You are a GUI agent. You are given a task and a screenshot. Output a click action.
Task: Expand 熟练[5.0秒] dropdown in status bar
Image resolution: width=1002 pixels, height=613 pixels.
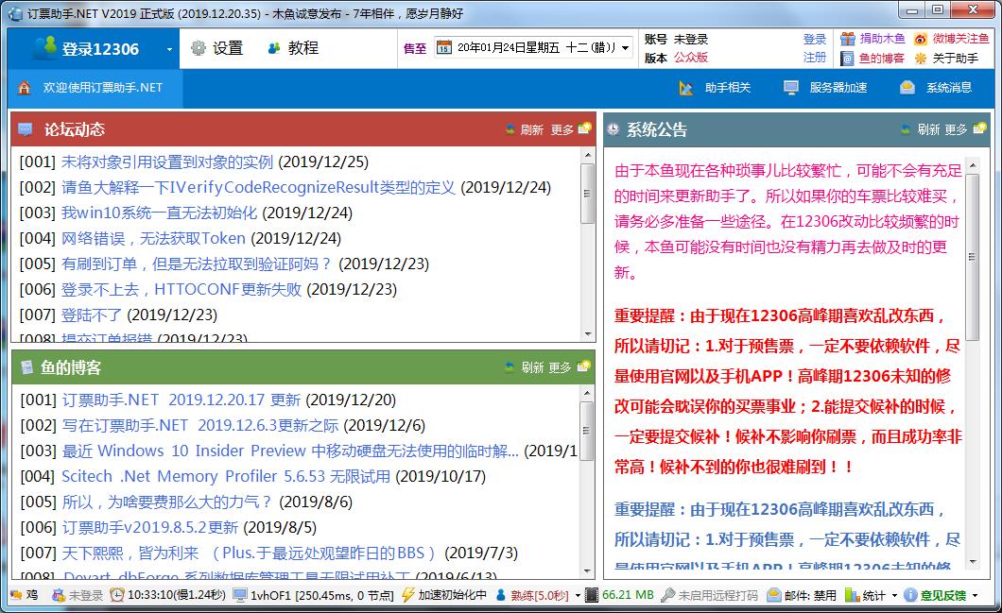(x=576, y=595)
